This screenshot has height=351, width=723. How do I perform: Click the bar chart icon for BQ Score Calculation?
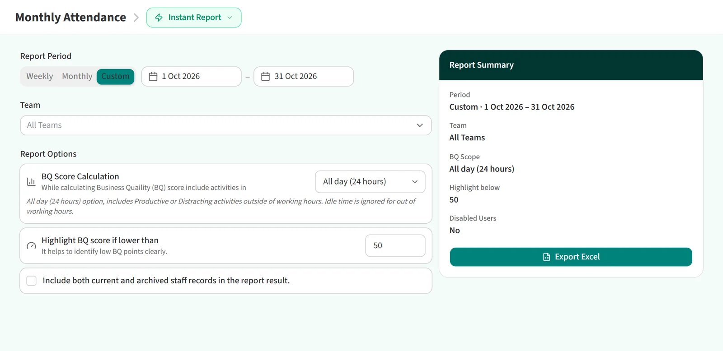point(31,182)
